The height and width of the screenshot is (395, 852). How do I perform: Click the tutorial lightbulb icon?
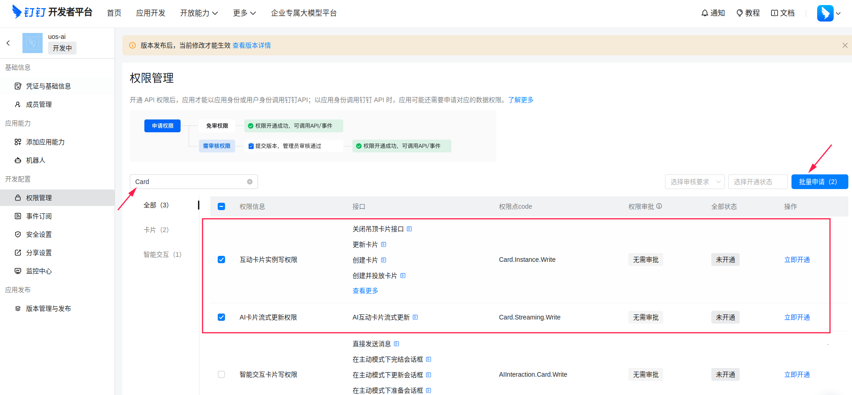tap(739, 13)
